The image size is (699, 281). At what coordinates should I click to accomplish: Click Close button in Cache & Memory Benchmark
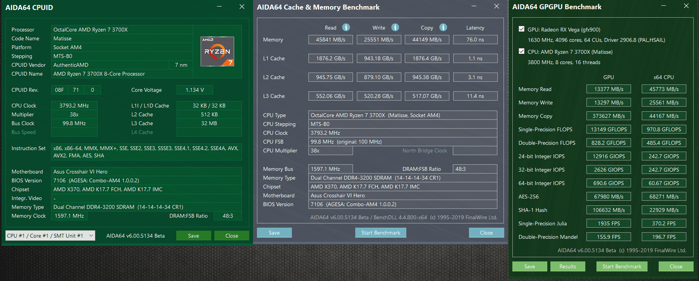(x=486, y=233)
